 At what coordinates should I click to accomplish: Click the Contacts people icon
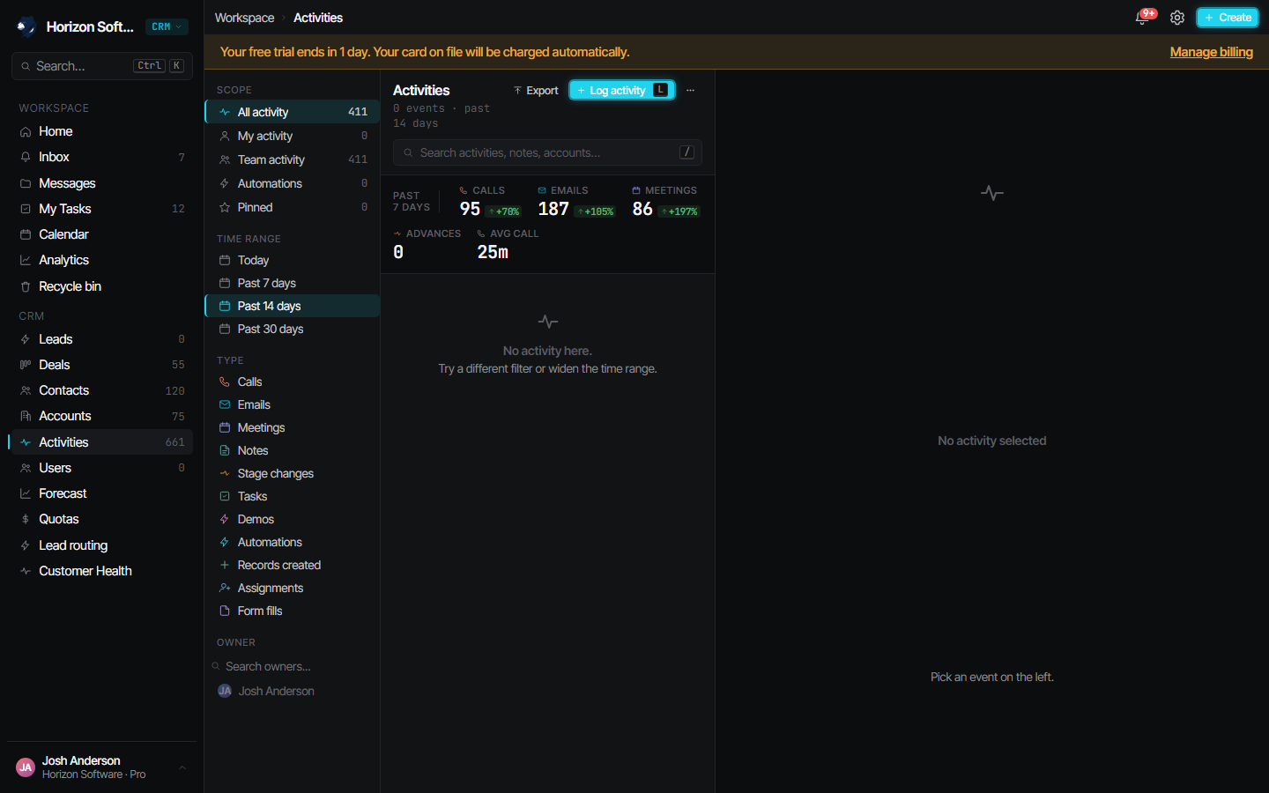(26, 390)
